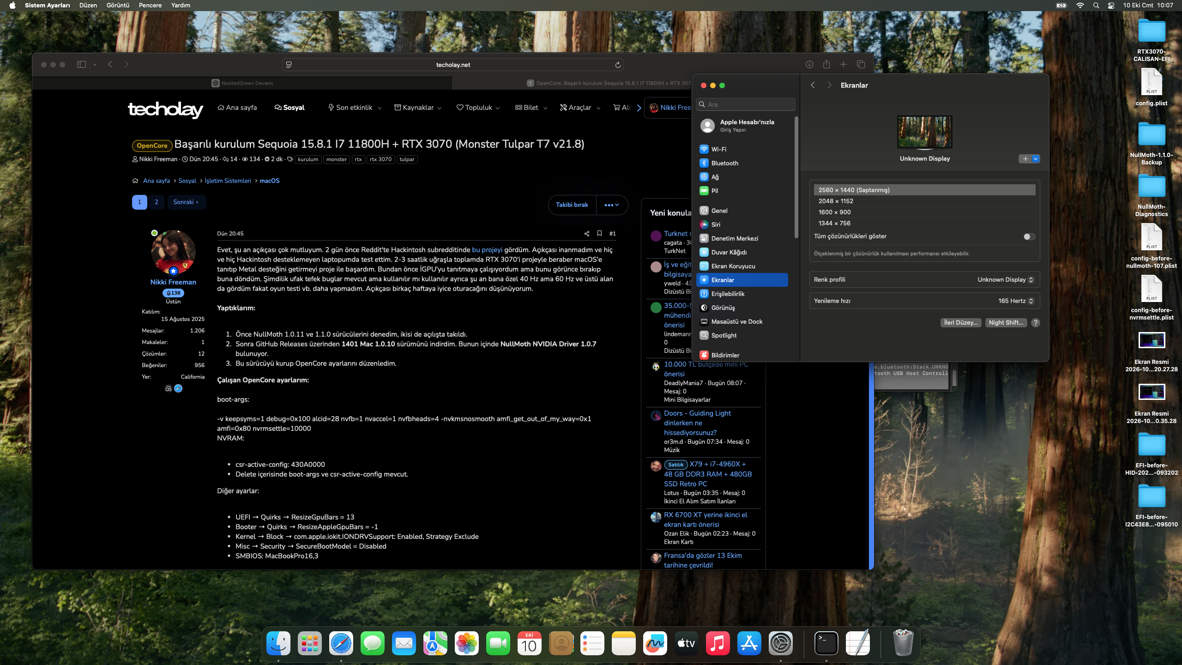Click the share icon on post #1

pyautogui.click(x=587, y=234)
